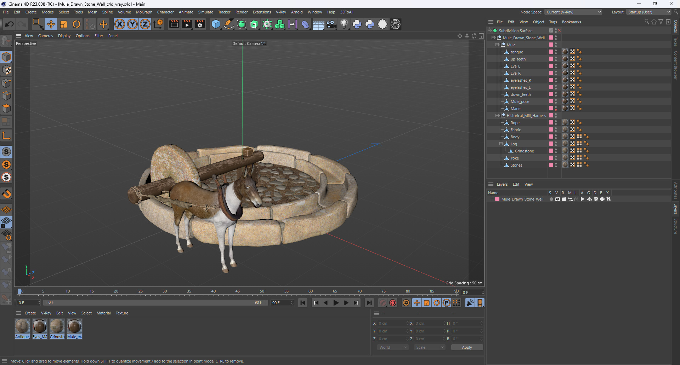Collapse the Mule group in object tree
The image size is (680, 365).
coord(497,45)
